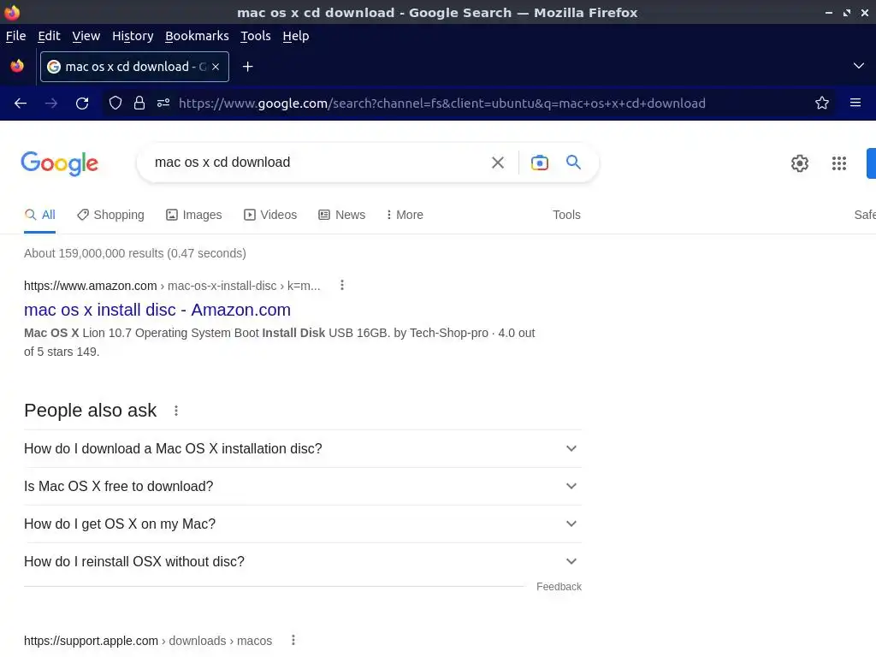Expand 'How do I download a Mac OS X installation disc?'
876x657 pixels.
[x=303, y=448]
